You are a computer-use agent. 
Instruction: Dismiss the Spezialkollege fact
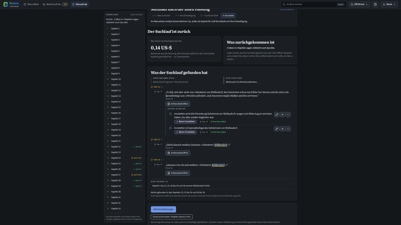282,129
